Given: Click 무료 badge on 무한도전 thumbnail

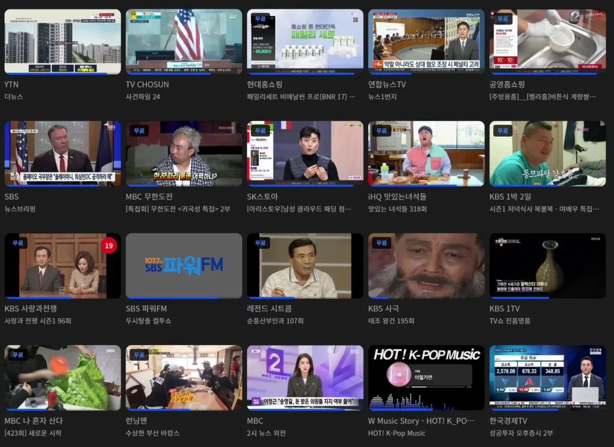Looking at the screenshot, I should coord(139,131).
